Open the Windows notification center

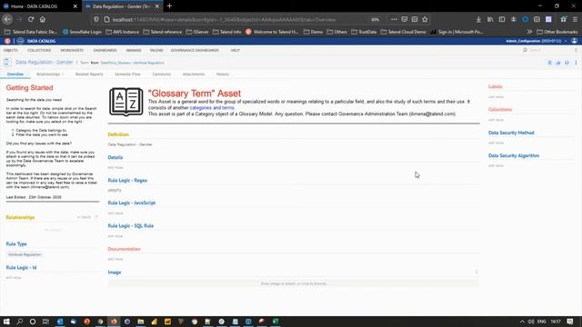click(x=570, y=322)
